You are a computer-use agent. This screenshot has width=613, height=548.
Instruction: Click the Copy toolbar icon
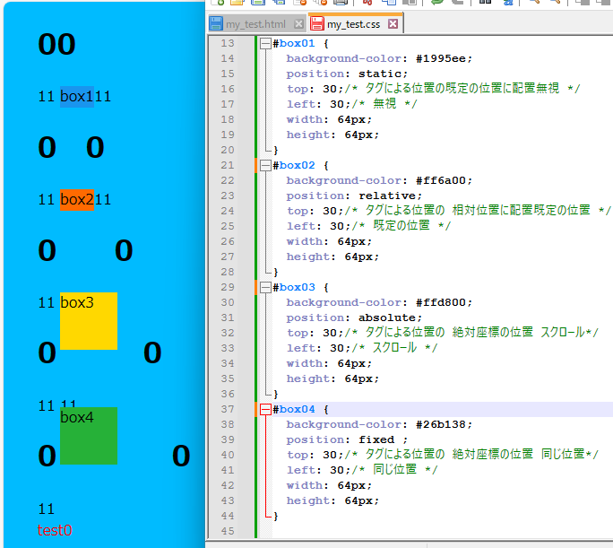click(x=389, y=2)
